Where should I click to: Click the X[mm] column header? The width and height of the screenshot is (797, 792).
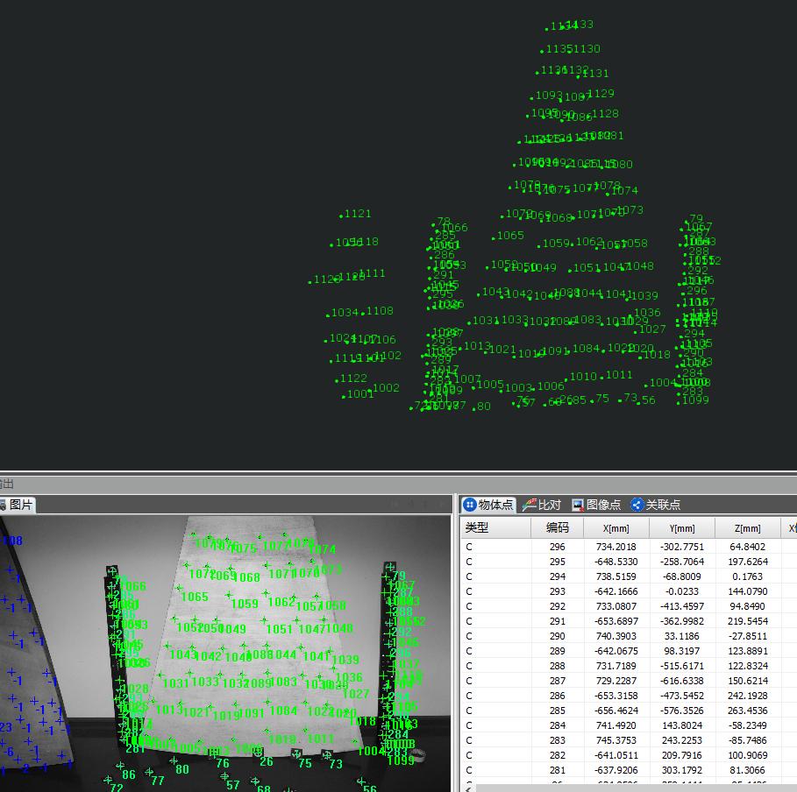point(616,528)
